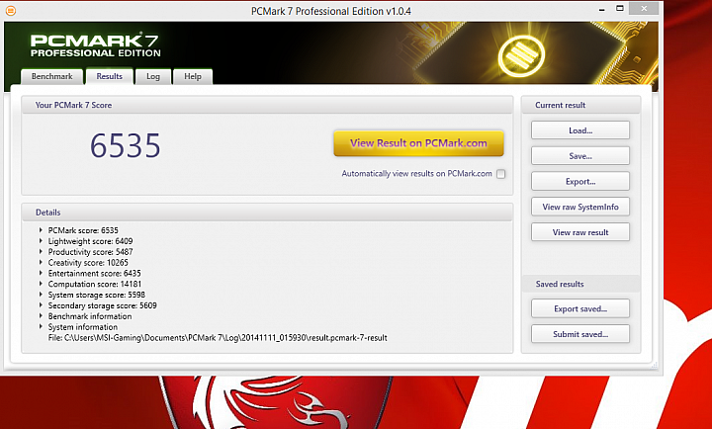Image resolution: width=712 pixels, height=429 pixels.
Task: Open the Results tab
Action: [x=110, y=76]
